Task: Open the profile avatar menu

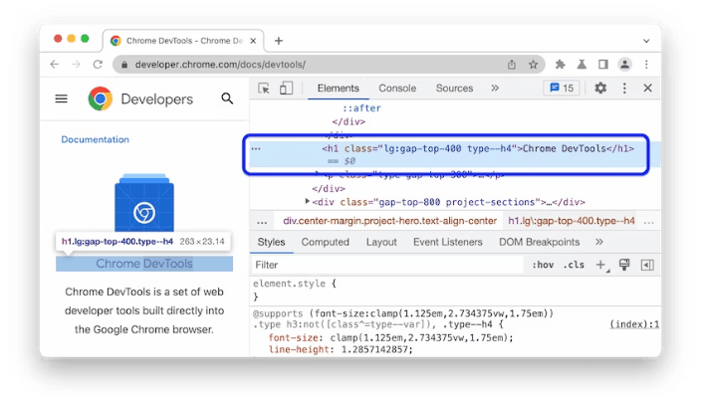Action: (624, 65)
